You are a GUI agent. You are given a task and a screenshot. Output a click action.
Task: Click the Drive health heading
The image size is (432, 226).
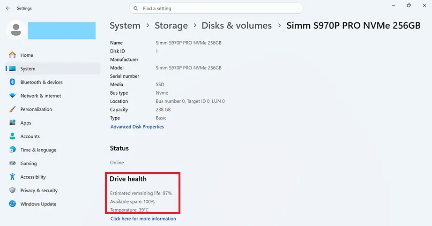point(128,179)
